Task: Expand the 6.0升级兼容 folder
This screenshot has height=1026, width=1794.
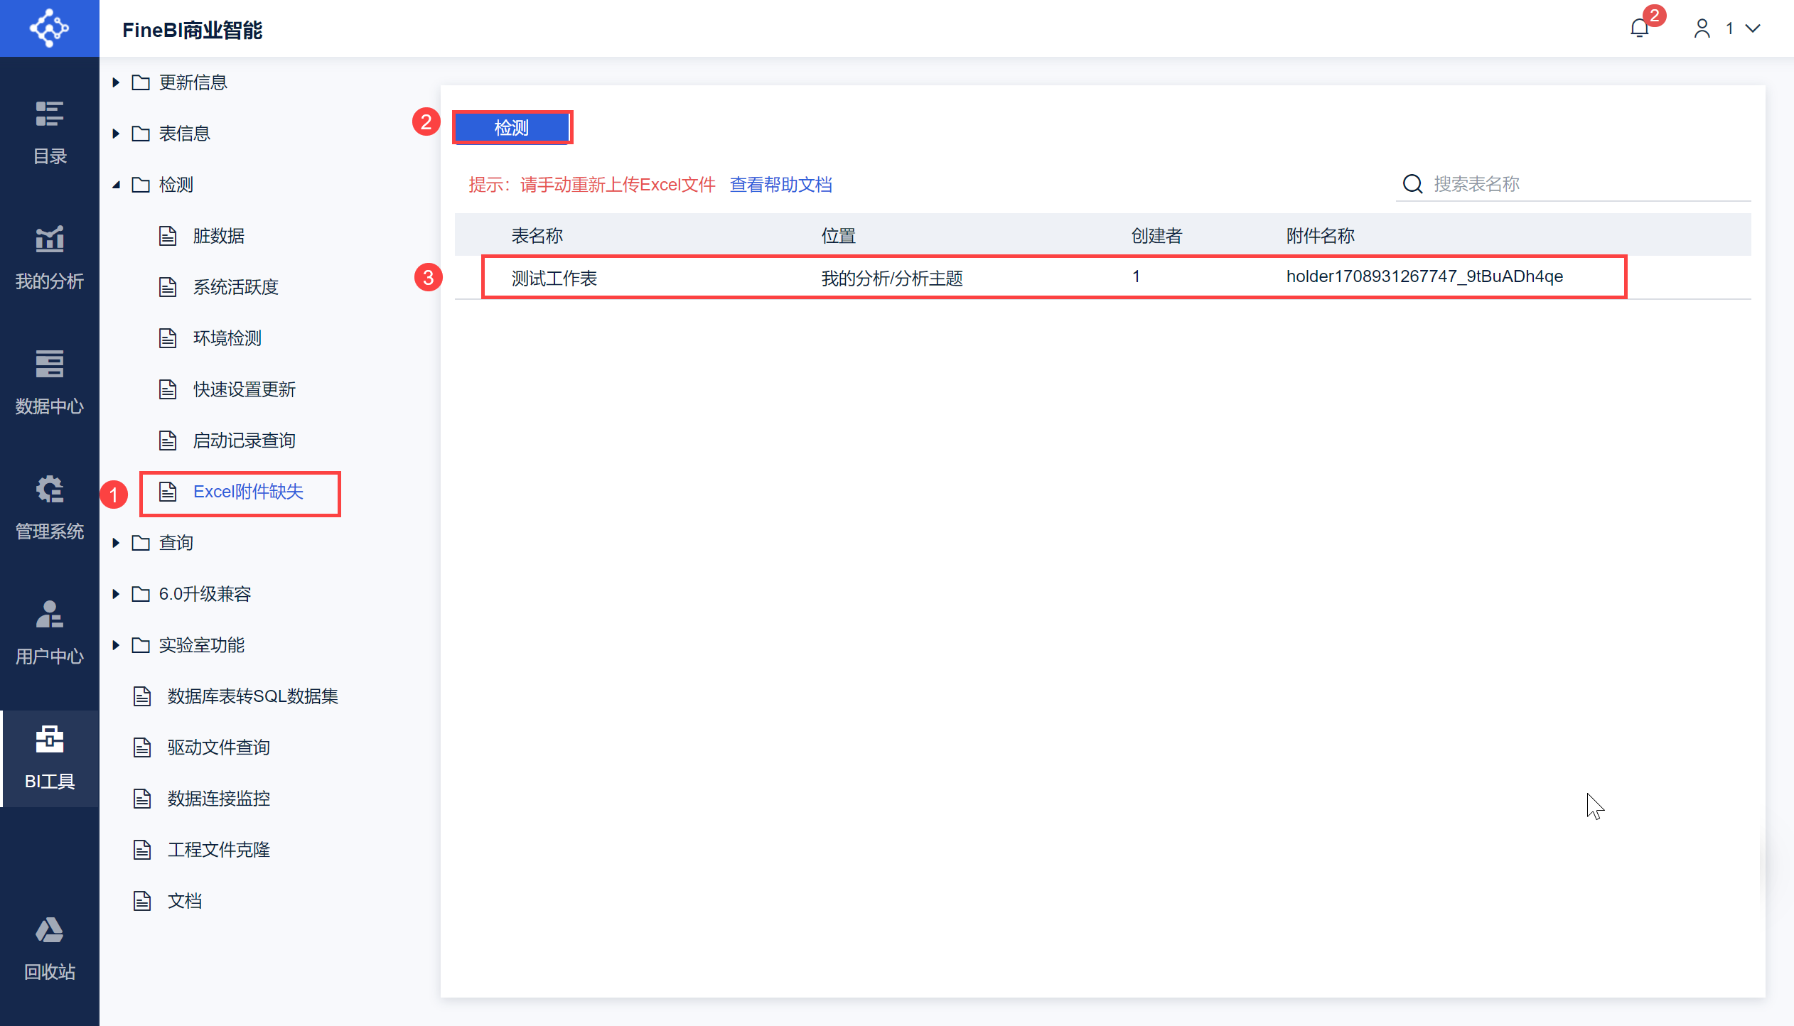Action: [116, 594]
